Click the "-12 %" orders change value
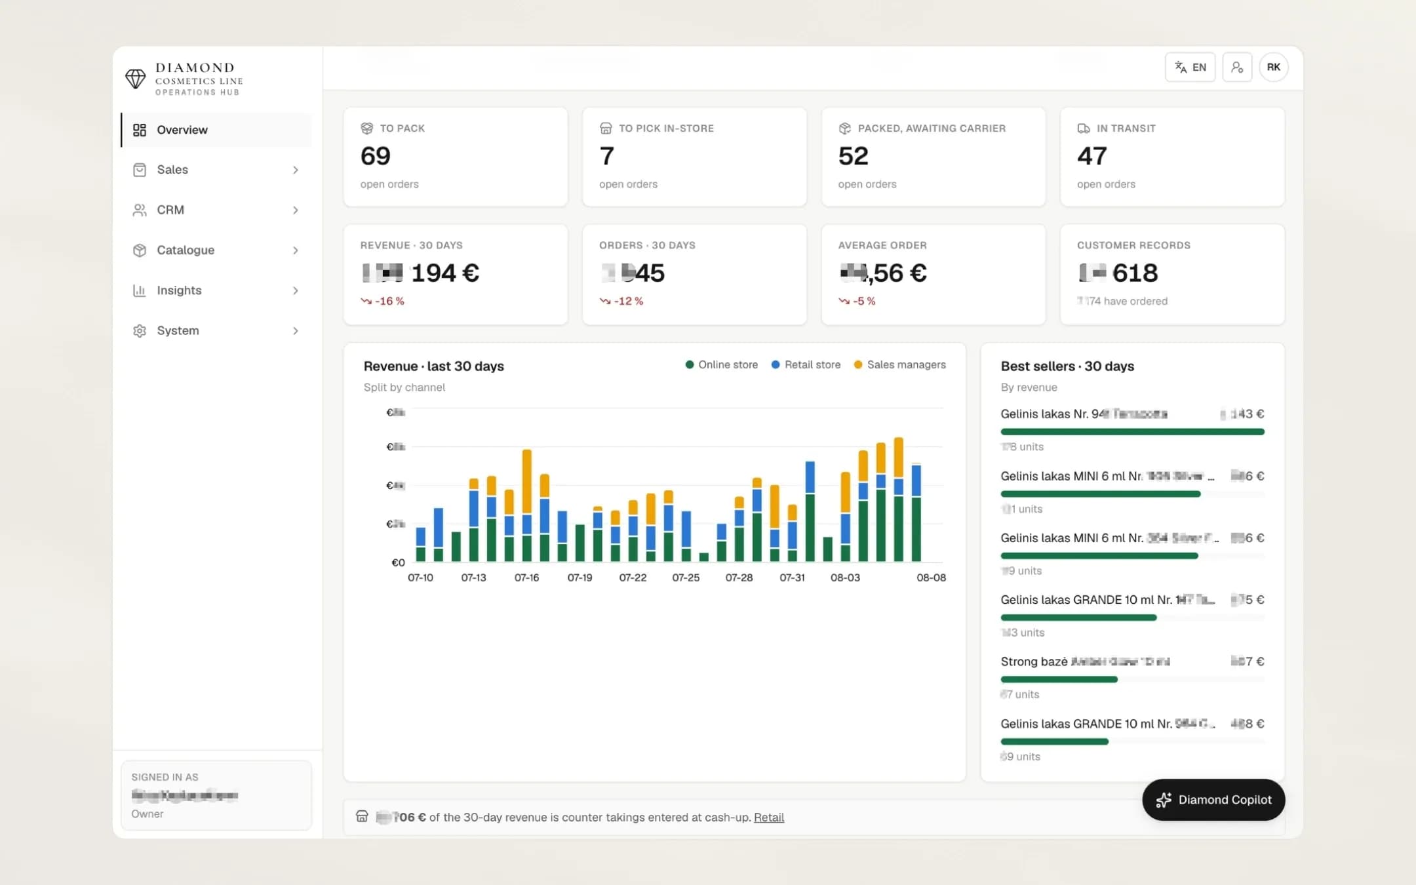Image resolution: width=1416 pixels, height=885 pixels. (628, 302)
